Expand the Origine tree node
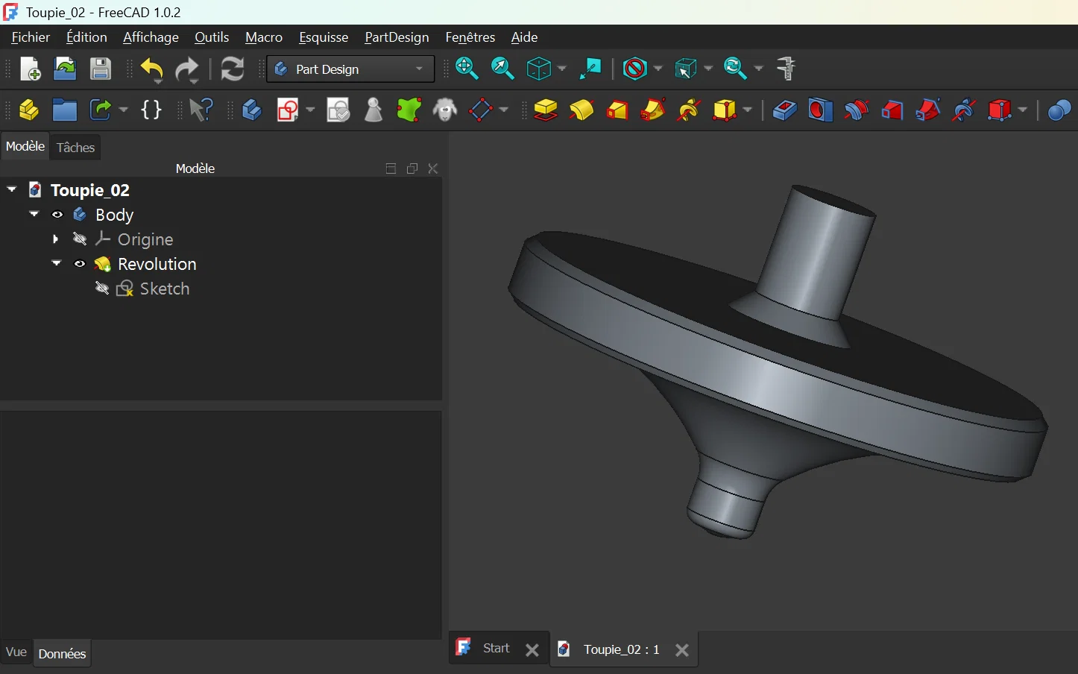The image size is (1078, 674). click(56, 239)
